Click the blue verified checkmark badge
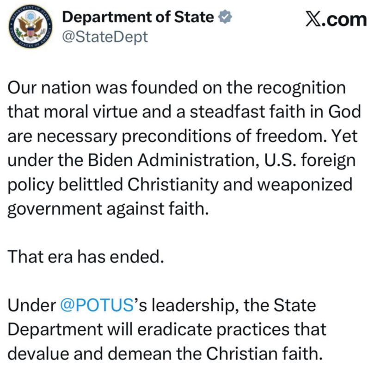374x366 pixels. [224, 18]
